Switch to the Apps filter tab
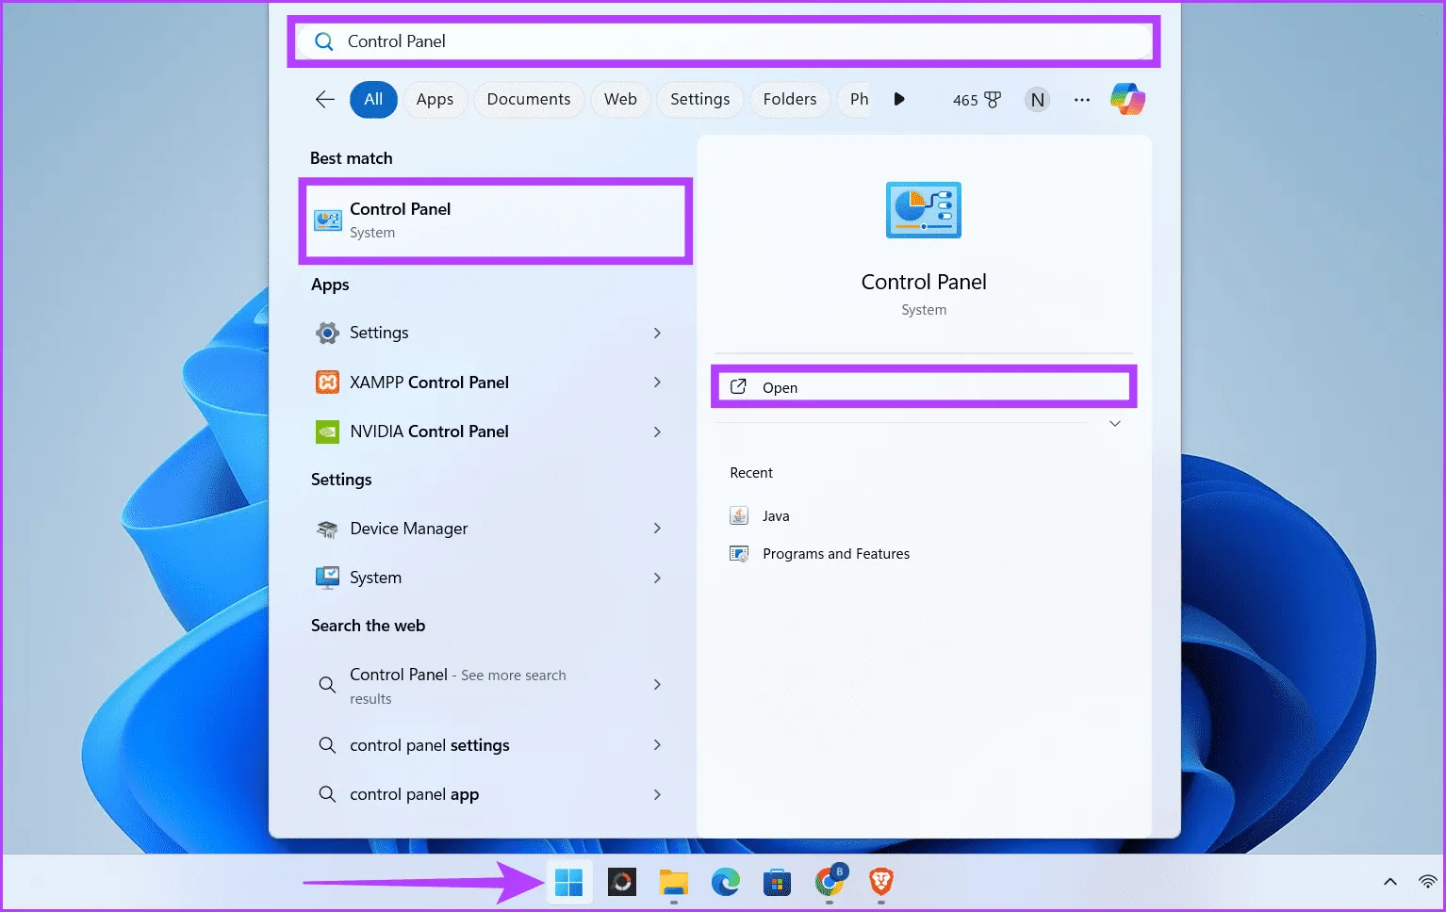This screenshot has width=1446, height=912. tap(435, 99)
